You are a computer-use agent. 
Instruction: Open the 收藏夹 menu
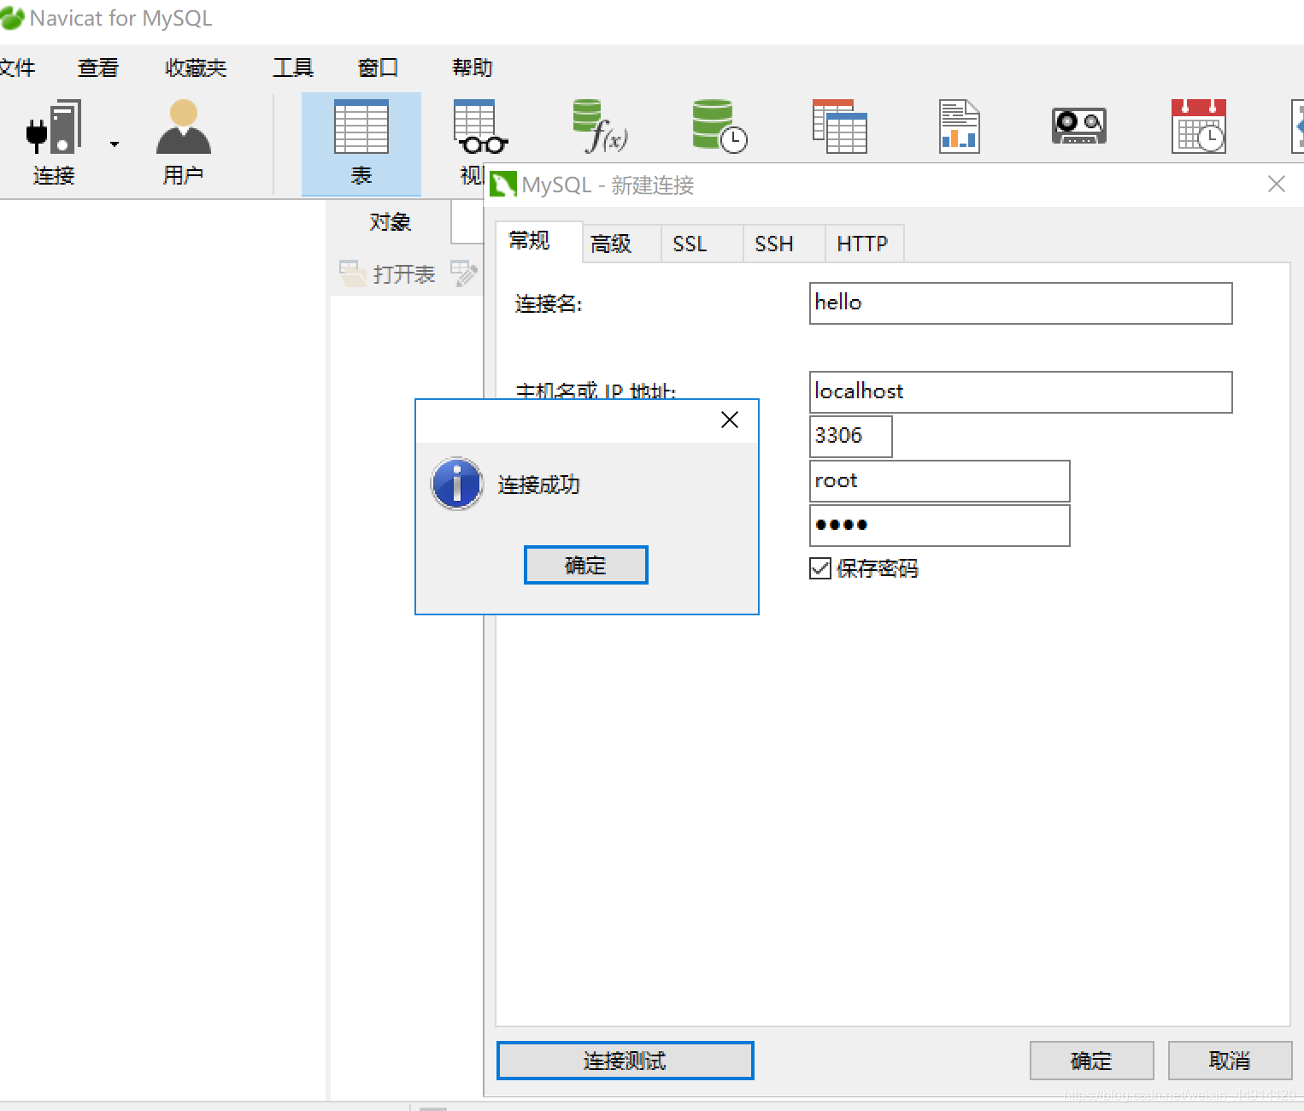[196, 68]
